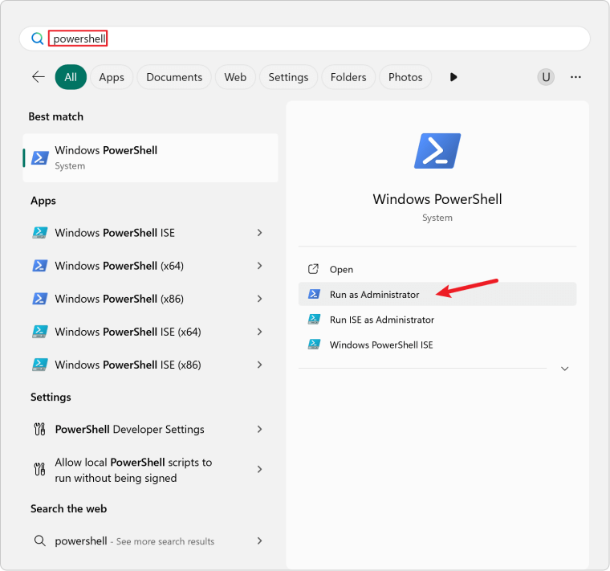610x571 pixels.
Task: Click the Windows PowerShell (x64) icon
Action: click(39, 266)
